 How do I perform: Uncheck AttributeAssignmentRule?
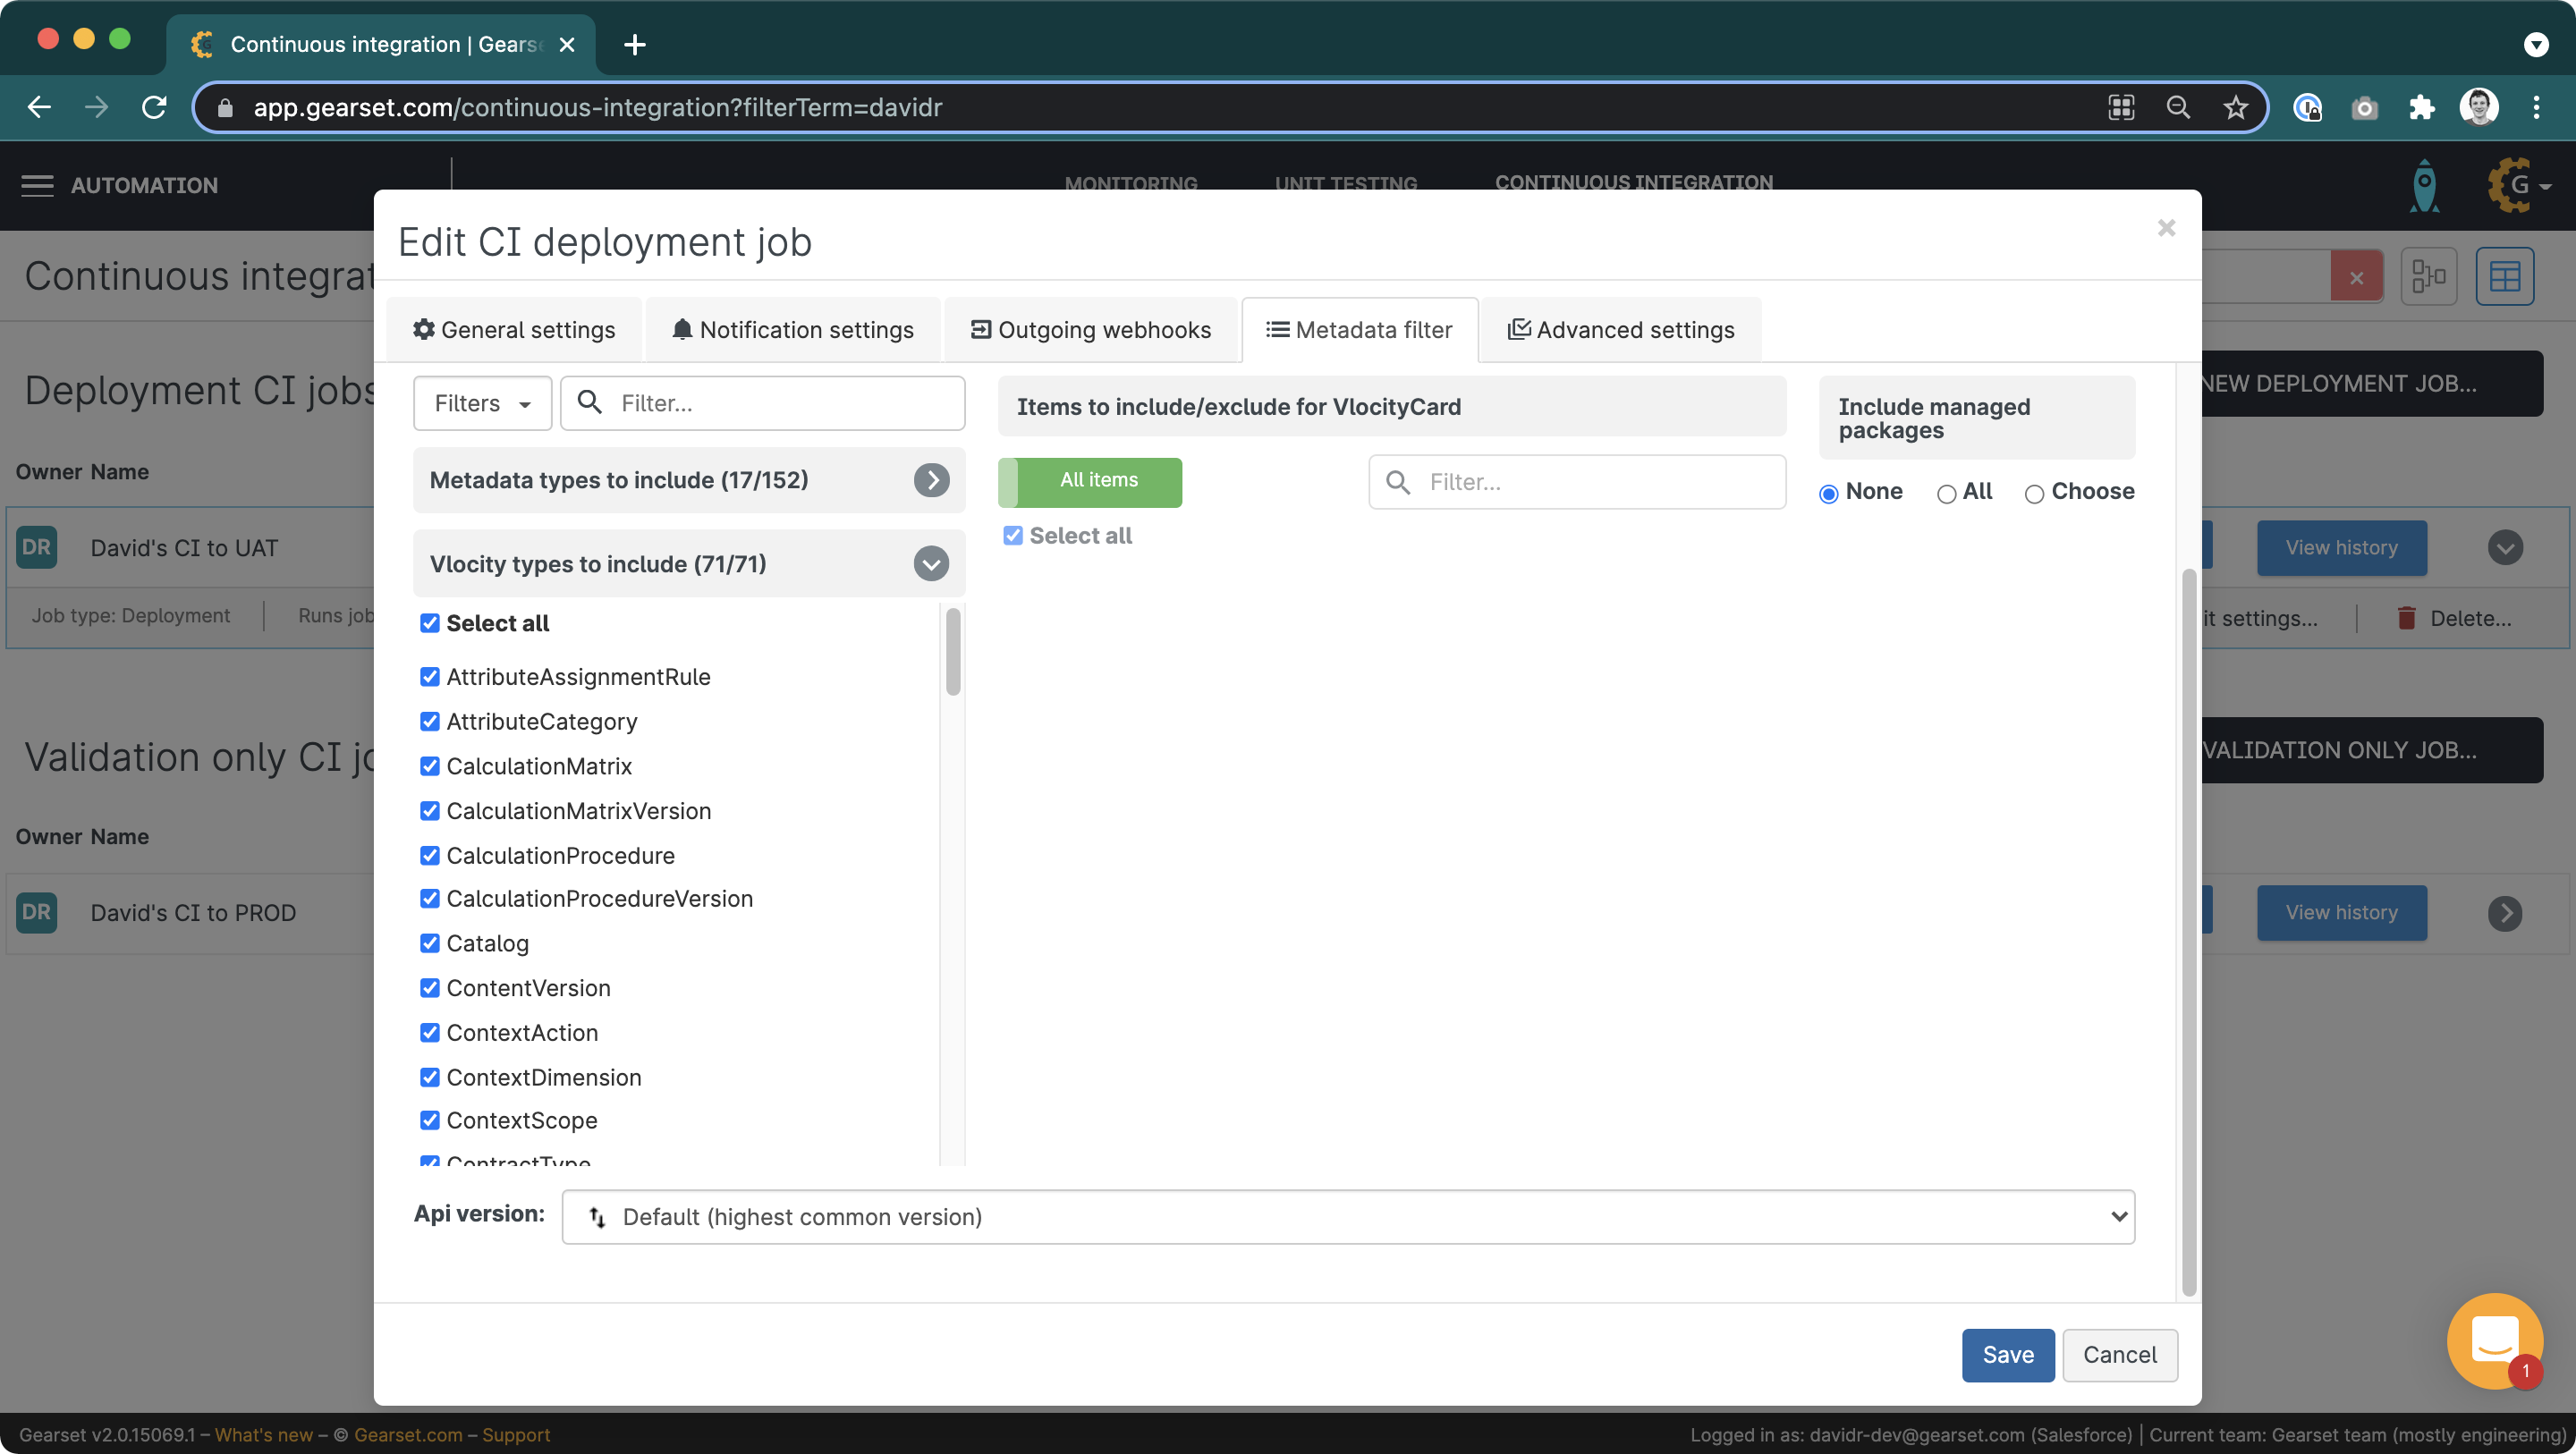(430, 677)
